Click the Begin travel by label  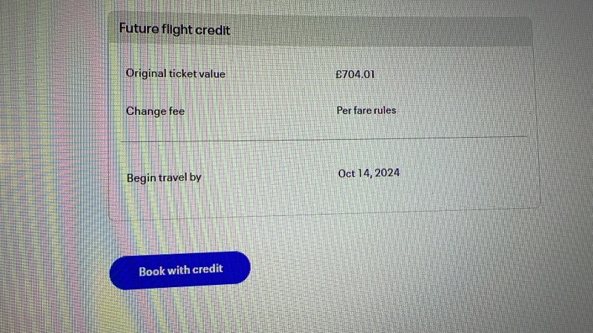coord(164,178)
